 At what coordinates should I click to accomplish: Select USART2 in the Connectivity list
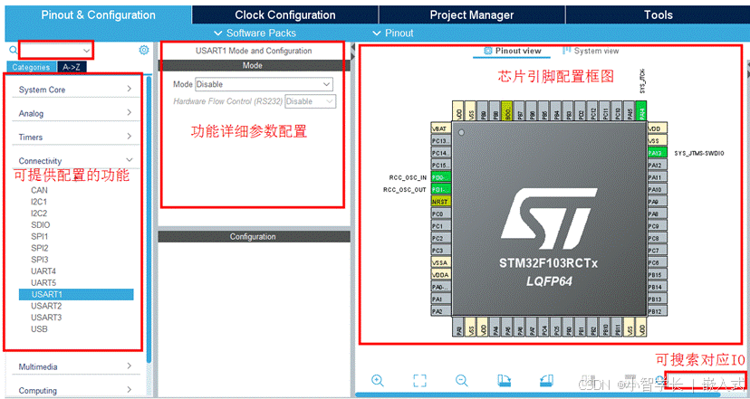(x=46, y=306)
